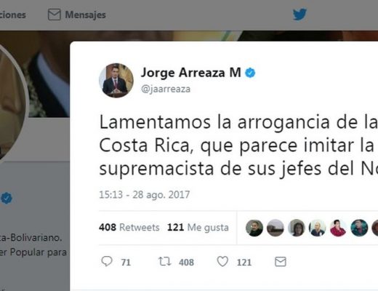The image size is (378, 291).
Task: Like the tweet with the heart icon
Action: 222,262
